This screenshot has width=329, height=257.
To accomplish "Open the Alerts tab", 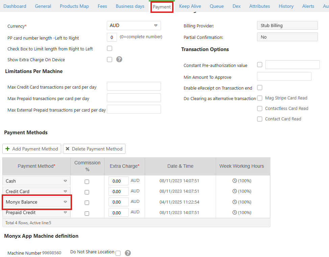I will 308,6.
